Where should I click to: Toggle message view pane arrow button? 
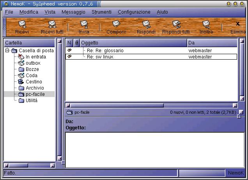coord(241,112)
